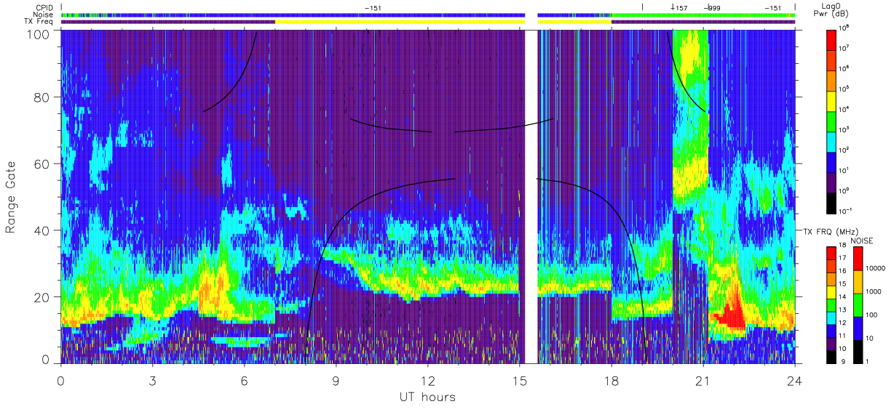Click the red segment of the Lag0 Pwr colorbar
Screen dimensions: 894x412
click(x=831, y=40)
